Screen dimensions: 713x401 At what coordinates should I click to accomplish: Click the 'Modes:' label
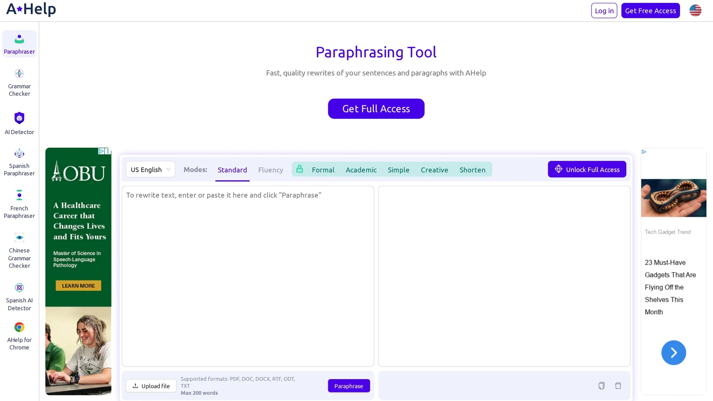[195, 169]
